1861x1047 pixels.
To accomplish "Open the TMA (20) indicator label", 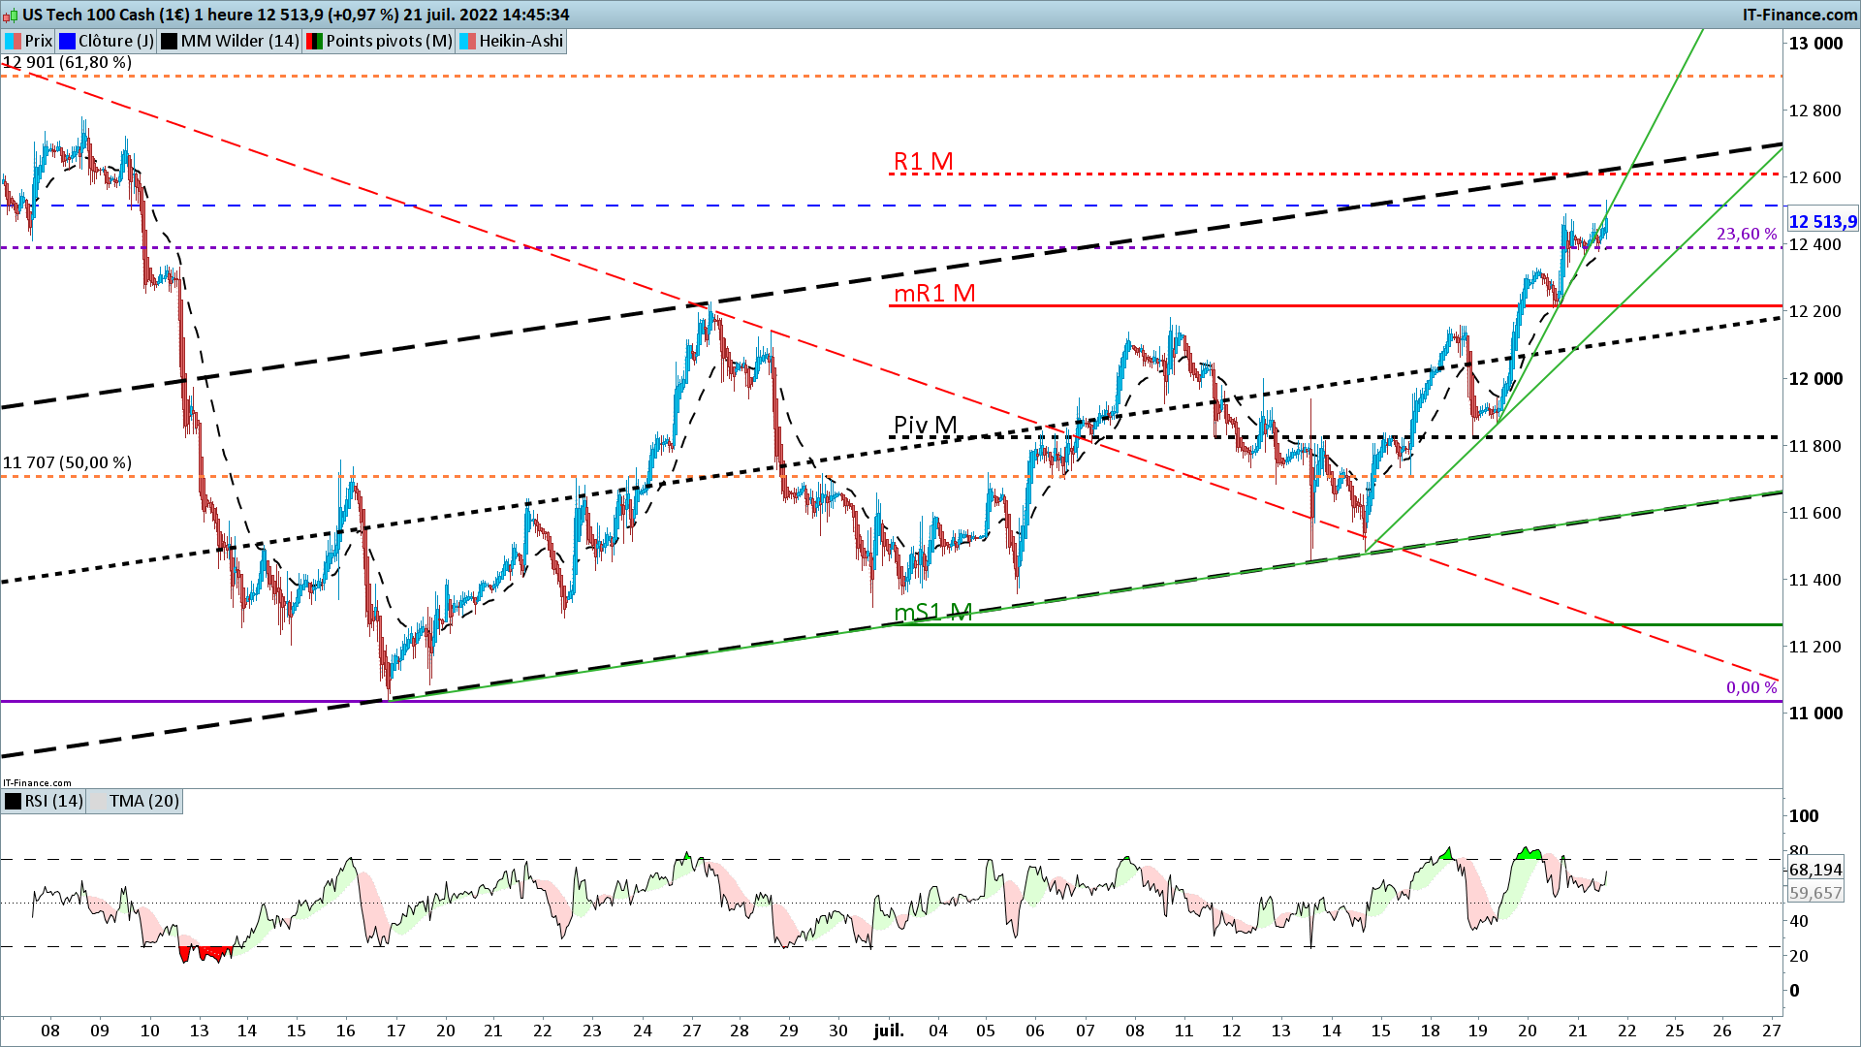I will pyautogui.click(x=143, y=801).
